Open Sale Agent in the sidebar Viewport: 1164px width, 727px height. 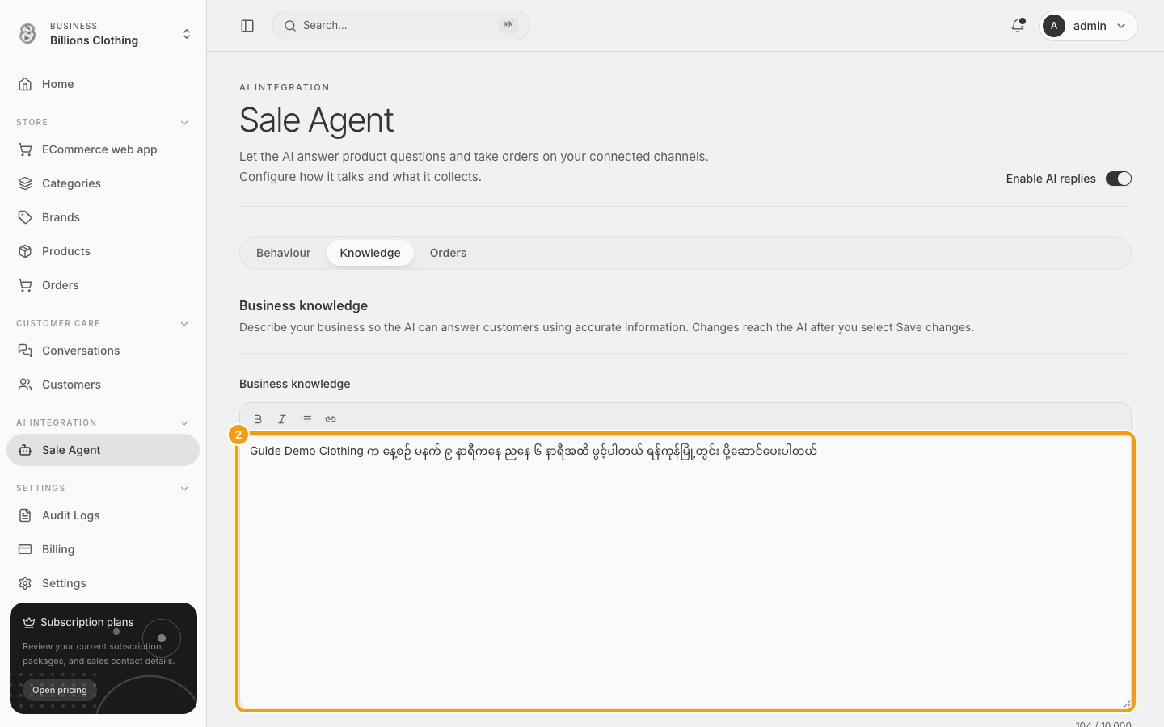[x=103, y=450]
